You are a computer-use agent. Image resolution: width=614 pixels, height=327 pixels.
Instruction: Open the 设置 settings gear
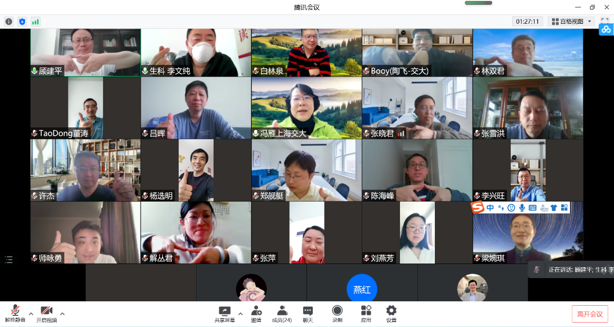(391, 311)
